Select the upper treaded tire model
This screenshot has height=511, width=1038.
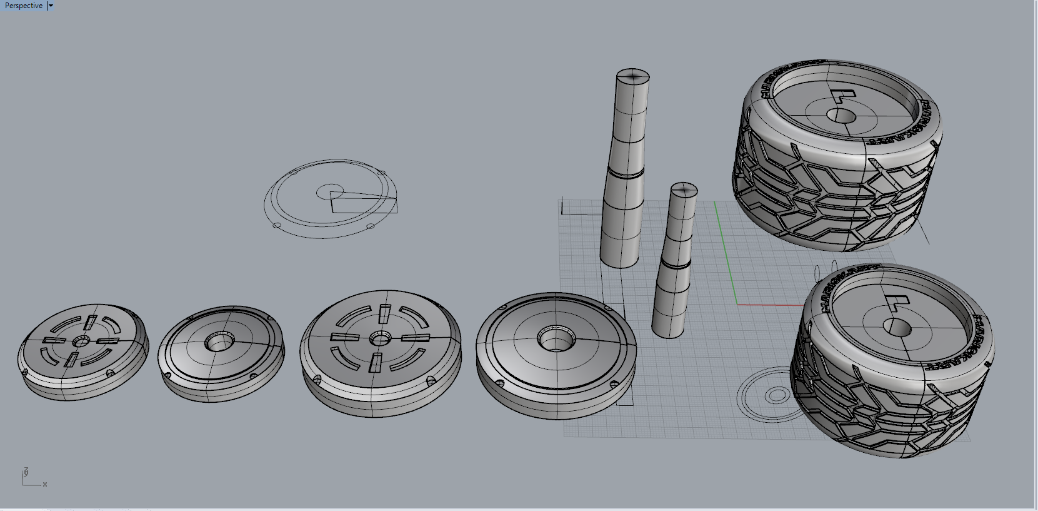837,155
